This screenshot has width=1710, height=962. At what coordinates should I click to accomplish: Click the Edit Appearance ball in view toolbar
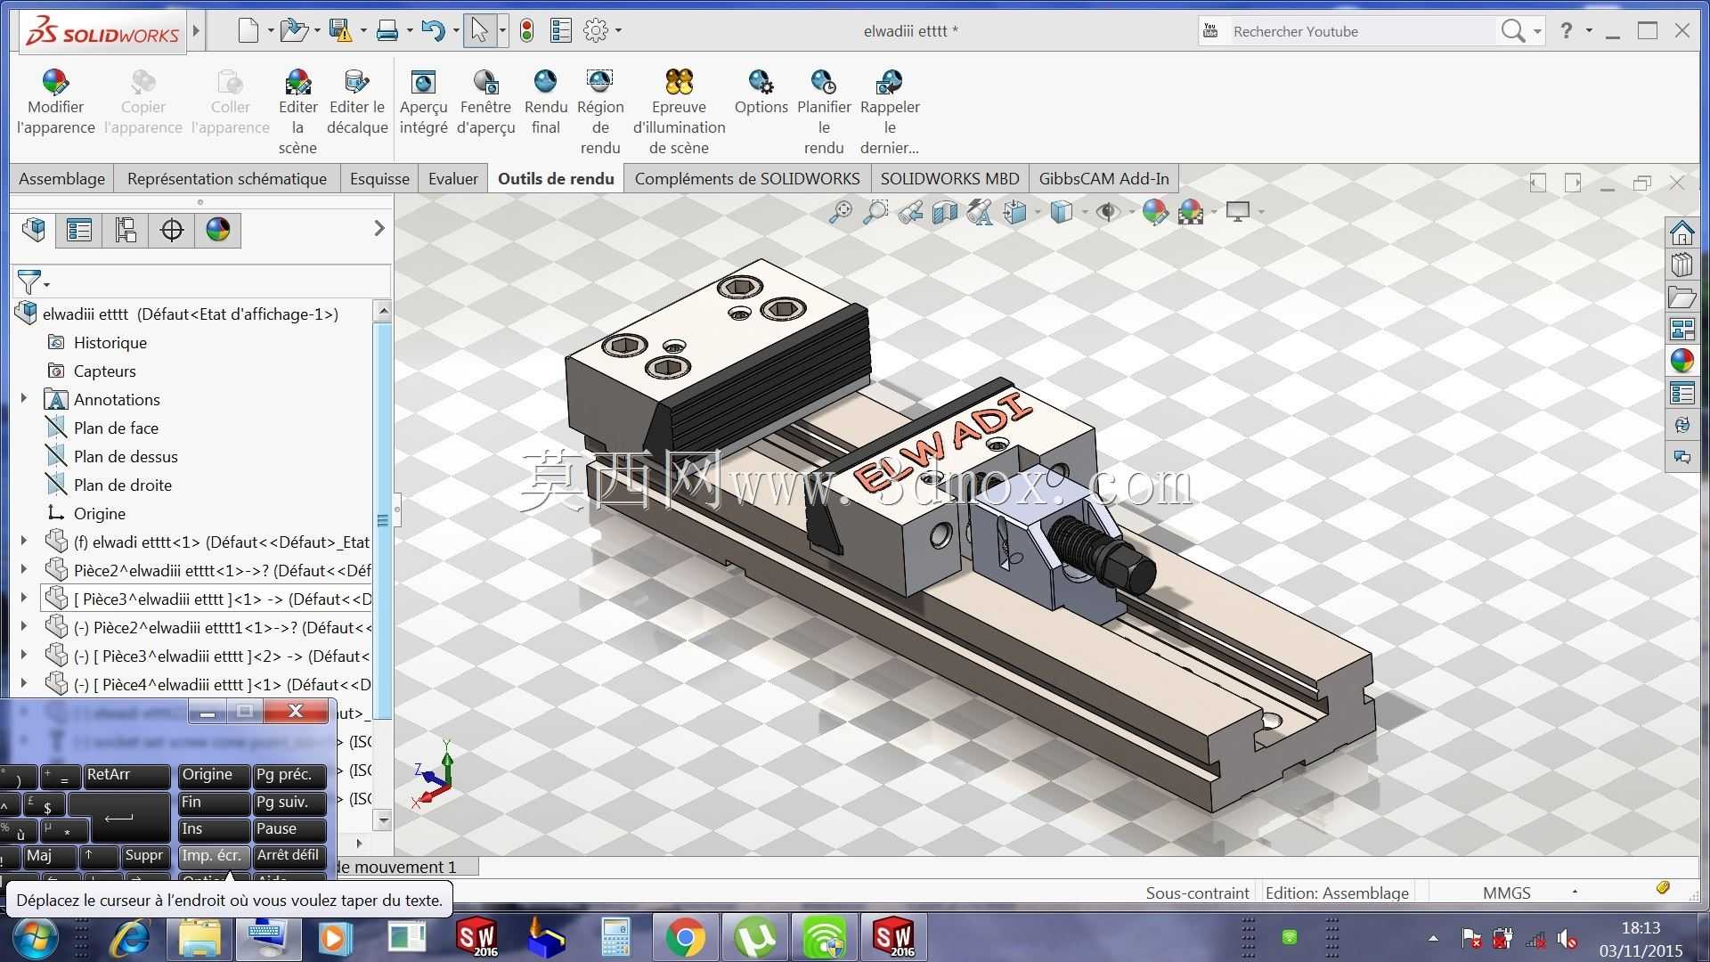tap(1154, 212)
